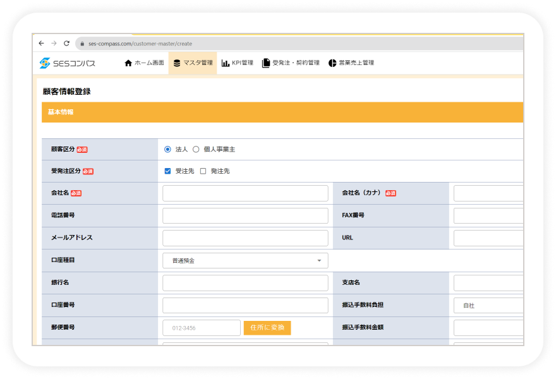
Task: Open the 振込手数料負担 dropdown showing 自社
Action: coord(488,305)
